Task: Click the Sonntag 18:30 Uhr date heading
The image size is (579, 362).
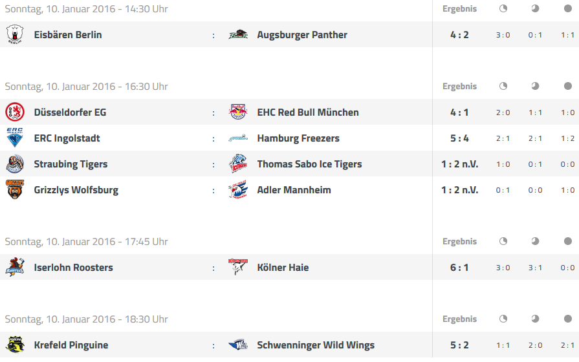Action: pyautogui.click(x=87, y=319)
